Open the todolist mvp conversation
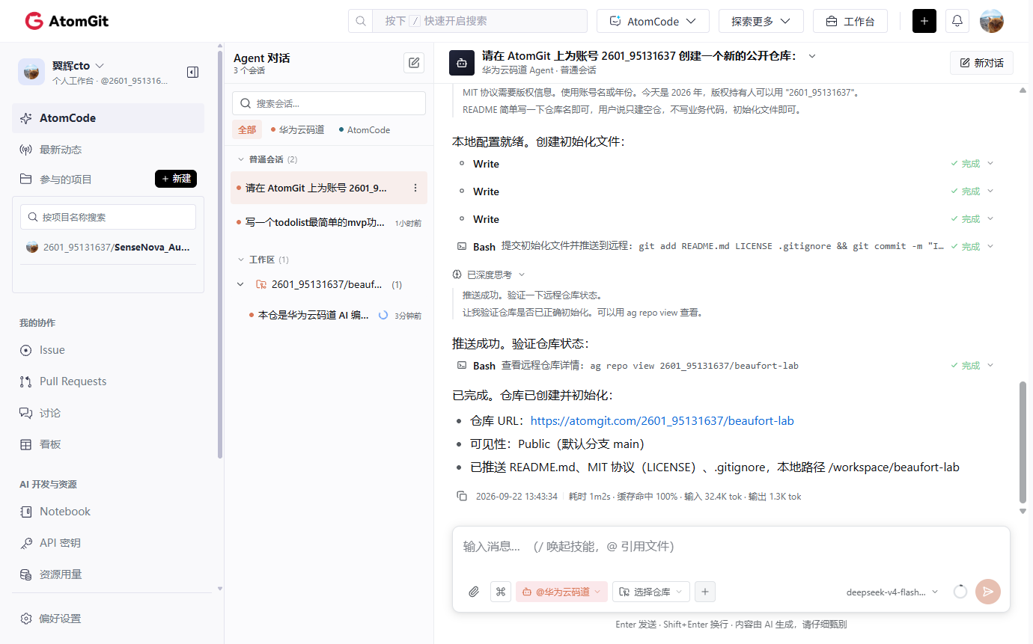This screenshot has width=1033, height=644. [x=329, y=222]
